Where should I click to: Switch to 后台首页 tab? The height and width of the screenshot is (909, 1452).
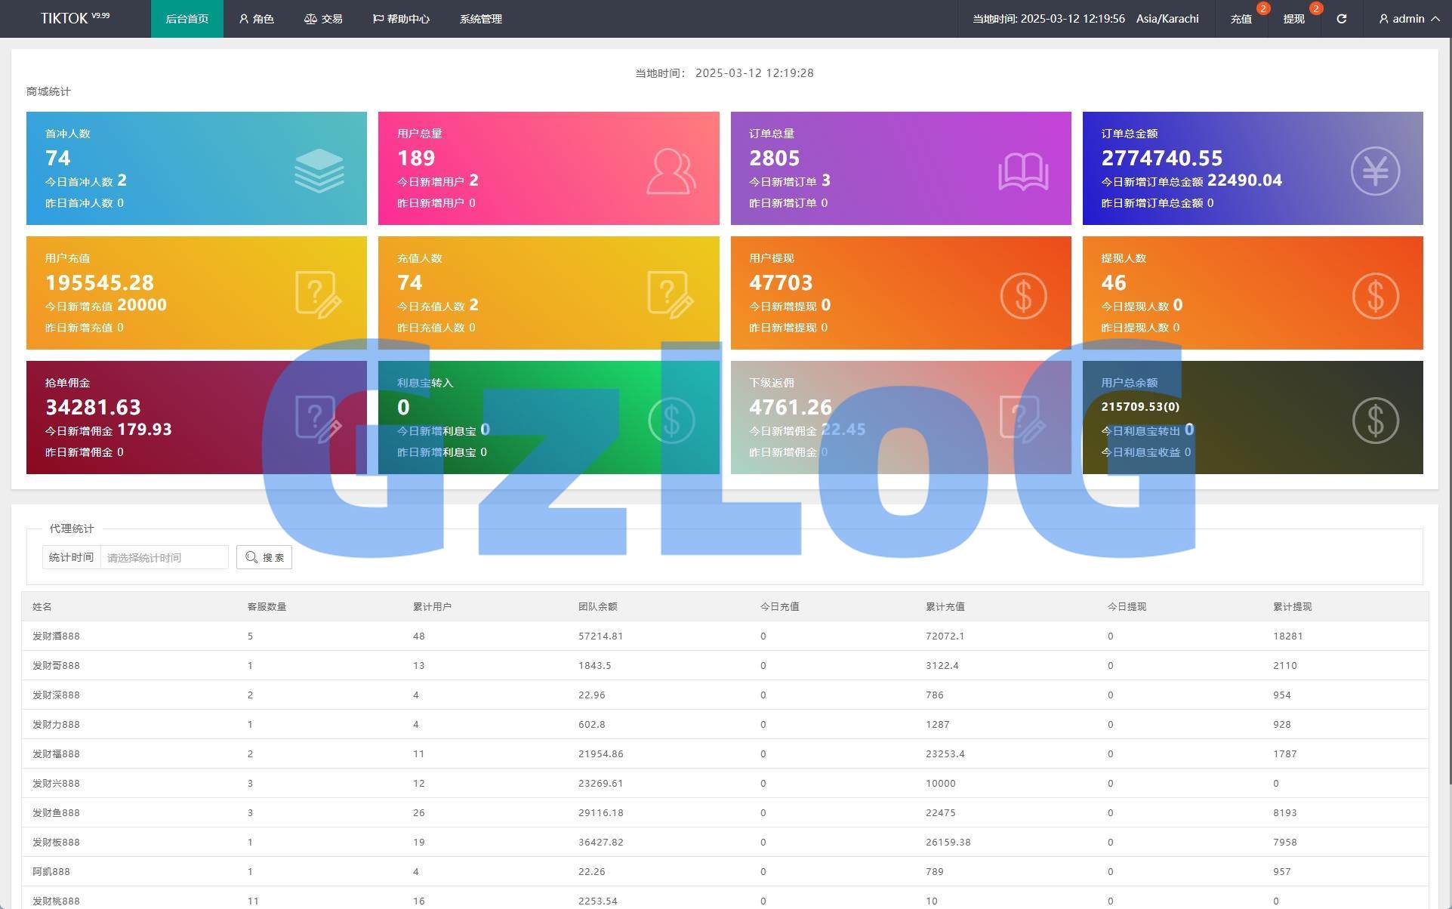(187, 19)
